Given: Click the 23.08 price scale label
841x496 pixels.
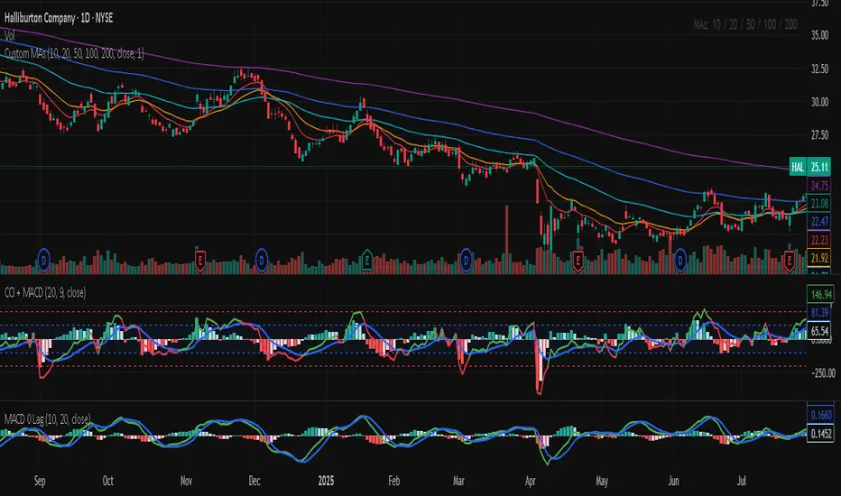Looking at the screenshot, I should 819,204.
